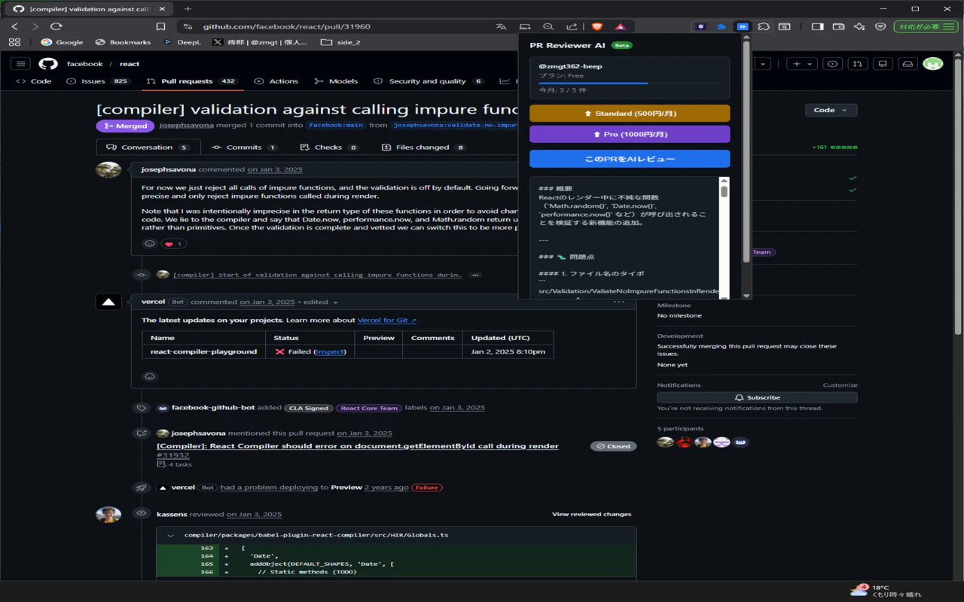Image resolution: width=964 pixels, height=602 pixels.
Task: Open the browser extensions puzzle icon
Action: point(764,26)
